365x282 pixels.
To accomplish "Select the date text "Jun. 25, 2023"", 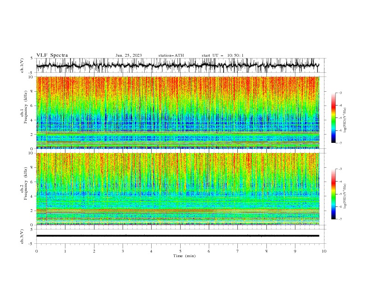I will pos(129,55).
